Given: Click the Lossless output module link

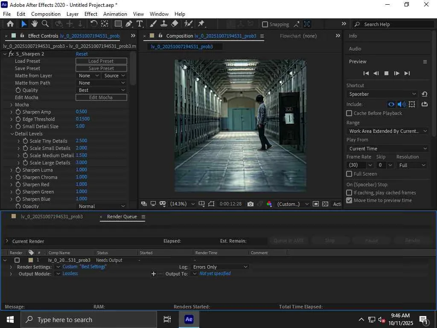Looking at the screenshot, I should [70, 274].
